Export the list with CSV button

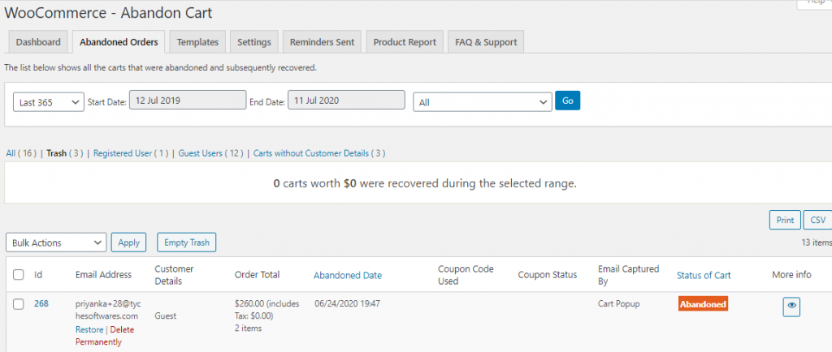(x=818, y=220)
